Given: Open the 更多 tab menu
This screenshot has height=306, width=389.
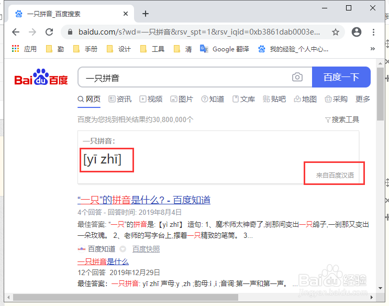Looking at the screenshot, I should [363, 100].
